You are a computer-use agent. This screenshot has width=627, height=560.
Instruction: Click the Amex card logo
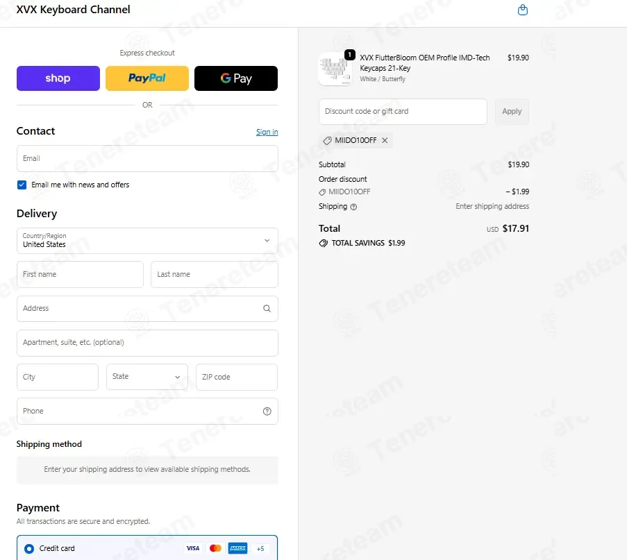[x=237, y=548]
